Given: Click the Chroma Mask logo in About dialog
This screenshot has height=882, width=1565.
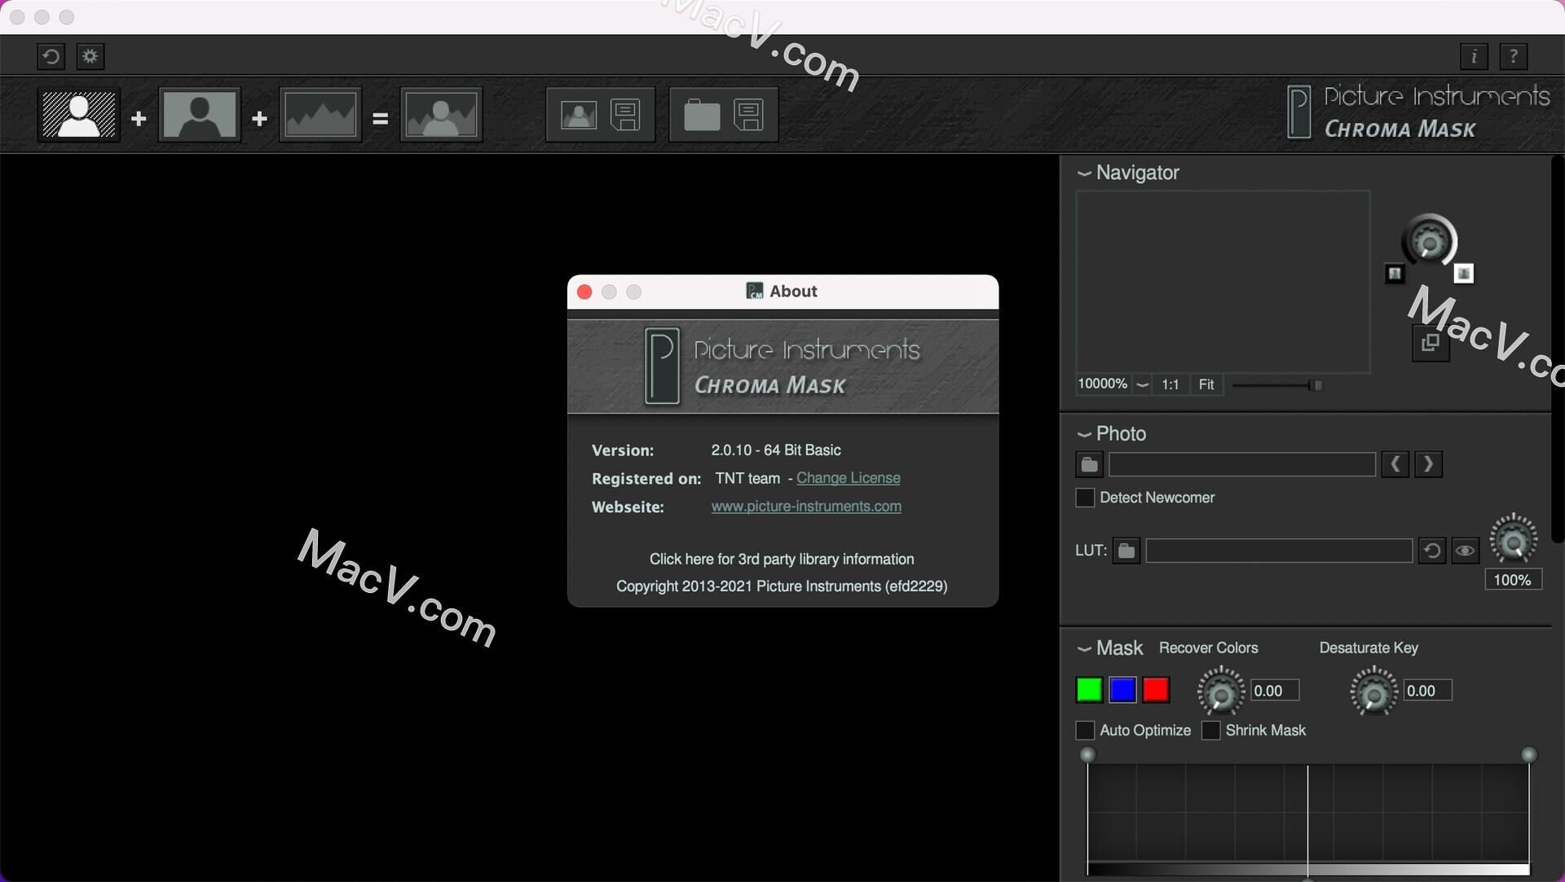Looking at the screenshot, I should coord(782,366).
